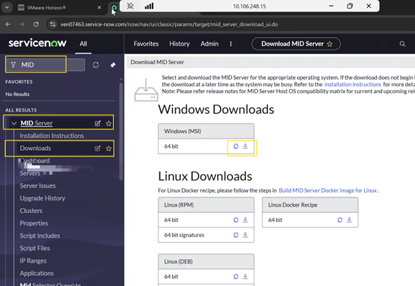Open the All menu
Screen dimensions: 415x286
(83, 44)
